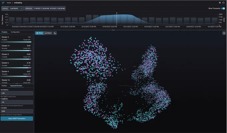The width and height of the screenshot is (227, 133).
Task: Toggle the dark mode moon icon
Action: [55, 33]
